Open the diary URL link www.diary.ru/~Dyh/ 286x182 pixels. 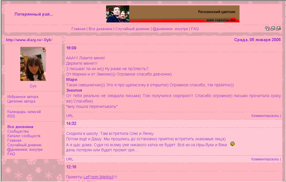(x=29, y=40)
